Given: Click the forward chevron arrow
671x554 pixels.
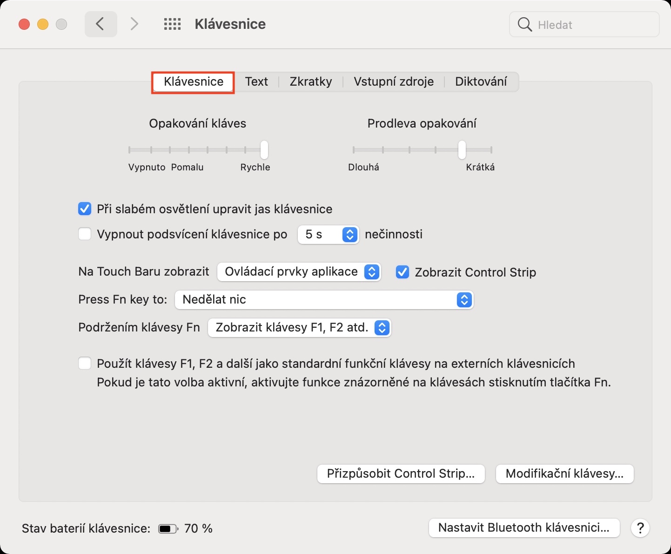Looking at the screenshot, I should 134,24.
